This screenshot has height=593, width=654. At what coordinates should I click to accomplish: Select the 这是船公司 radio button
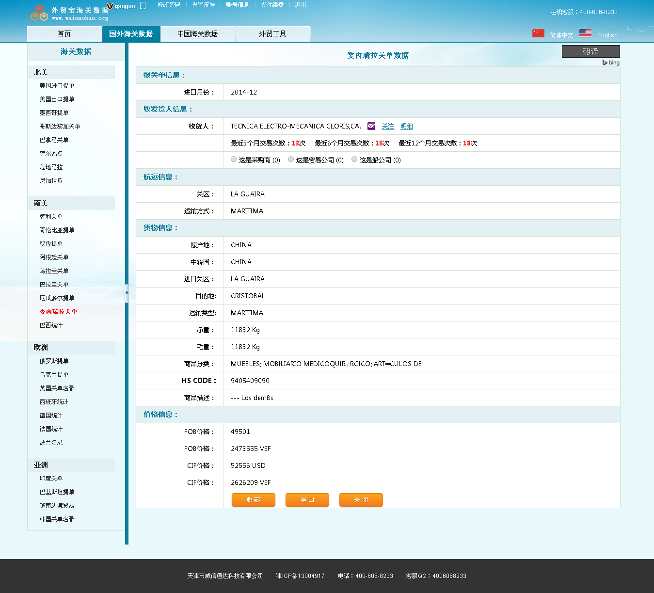(x=354, y=159)
